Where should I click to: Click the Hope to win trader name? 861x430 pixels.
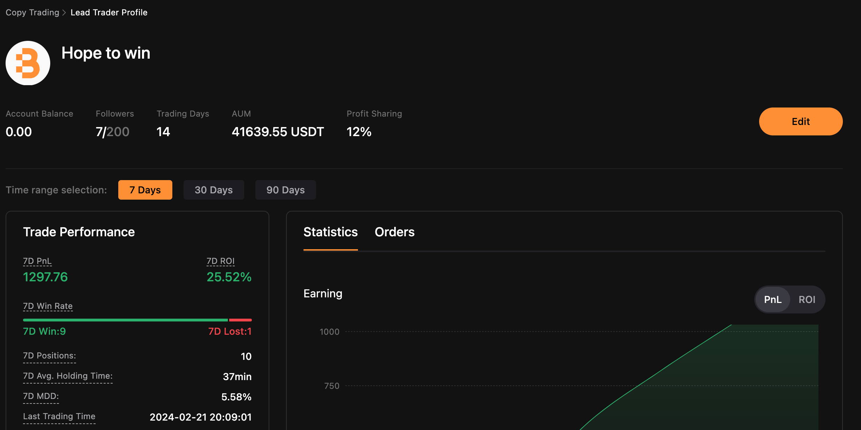point(106,53)
